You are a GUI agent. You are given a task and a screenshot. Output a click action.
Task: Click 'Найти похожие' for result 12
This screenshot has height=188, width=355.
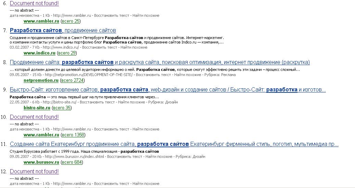[146, 184]
